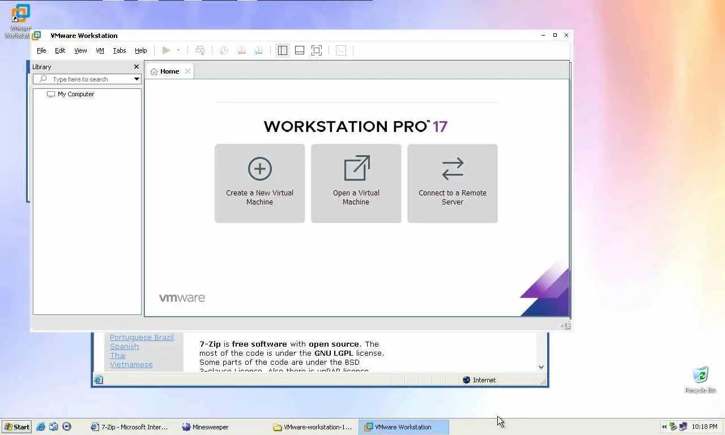
Task: Open the Help menu
Action: (140, 50)
